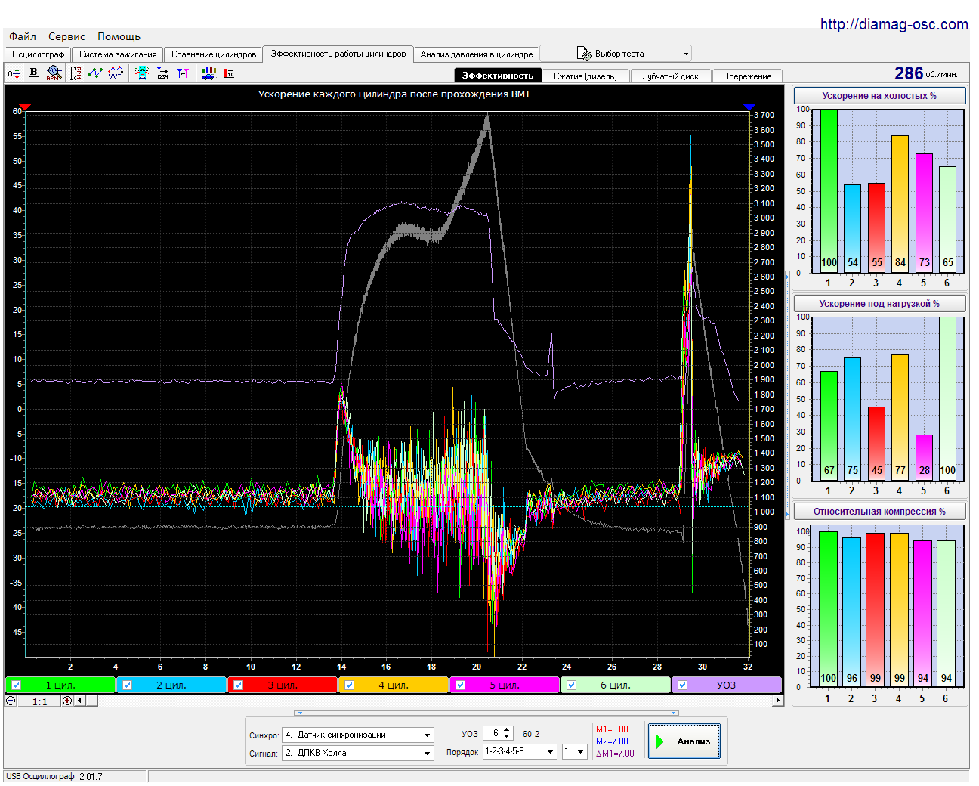Click the bold B toolbar icon
The height and width of the screenshot is (786, 979).
pos(33,73)
